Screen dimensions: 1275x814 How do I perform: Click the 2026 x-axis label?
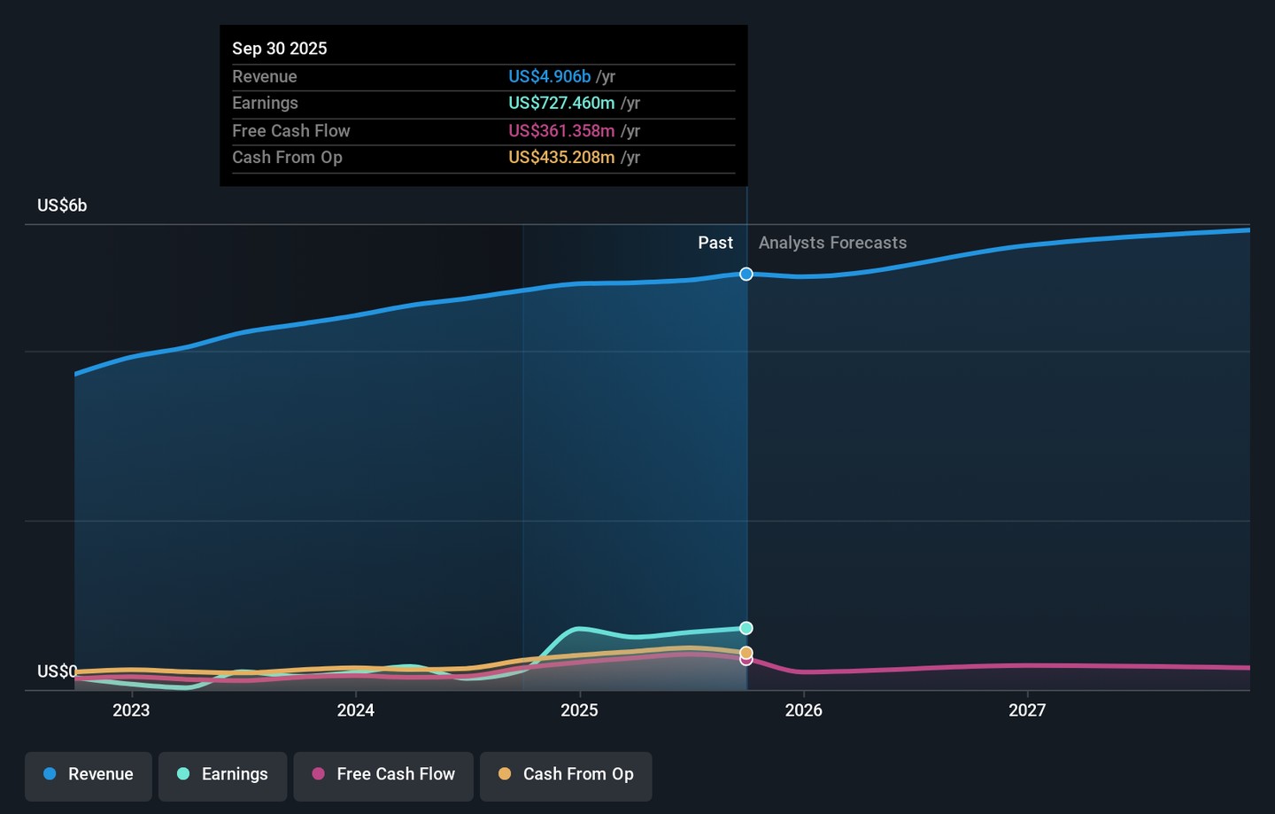803,710
